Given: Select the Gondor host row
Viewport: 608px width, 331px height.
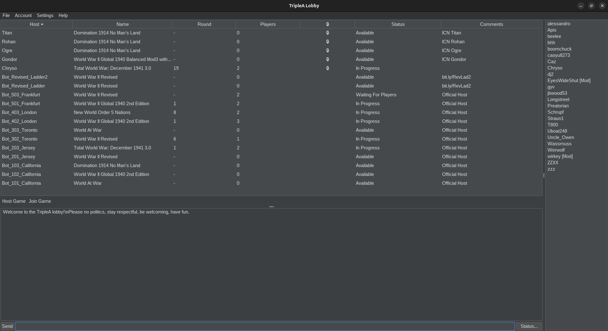Looking at the screenshot, I should 271,59.
